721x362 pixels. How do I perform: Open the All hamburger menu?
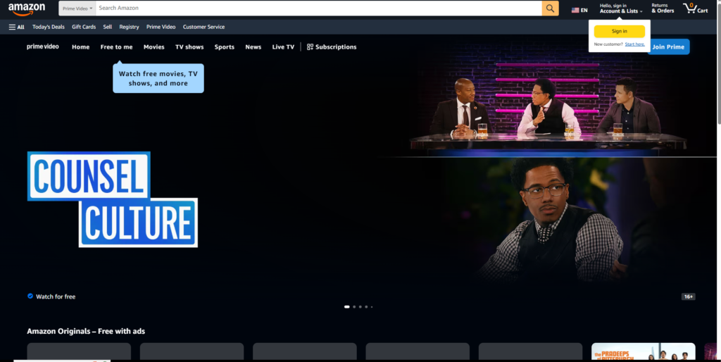tap(17, 27)
